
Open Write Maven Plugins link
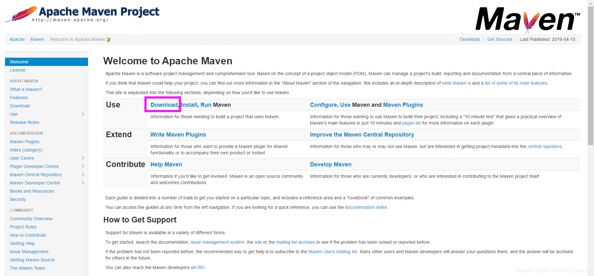point(178,135)
